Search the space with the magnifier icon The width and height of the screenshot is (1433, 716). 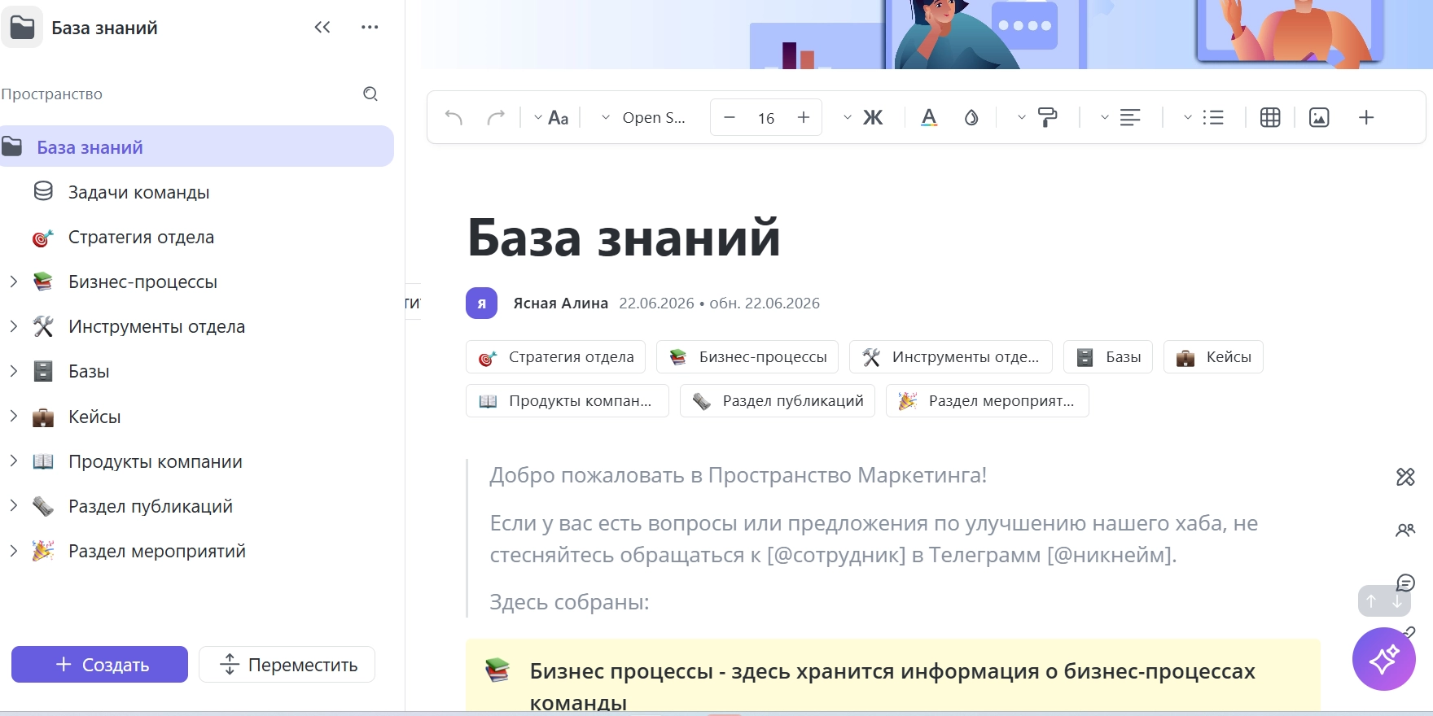click(370, 94)
